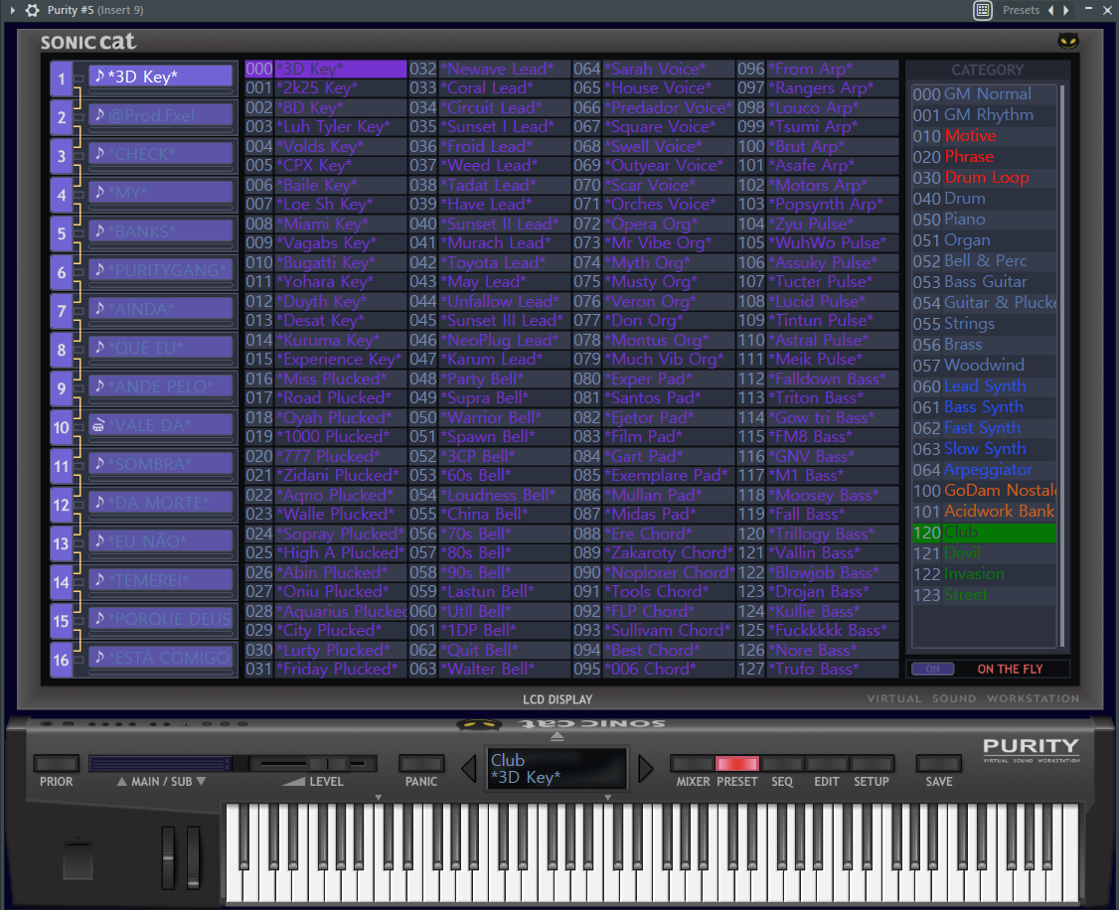Open the Presets menu

[1021, 10]
